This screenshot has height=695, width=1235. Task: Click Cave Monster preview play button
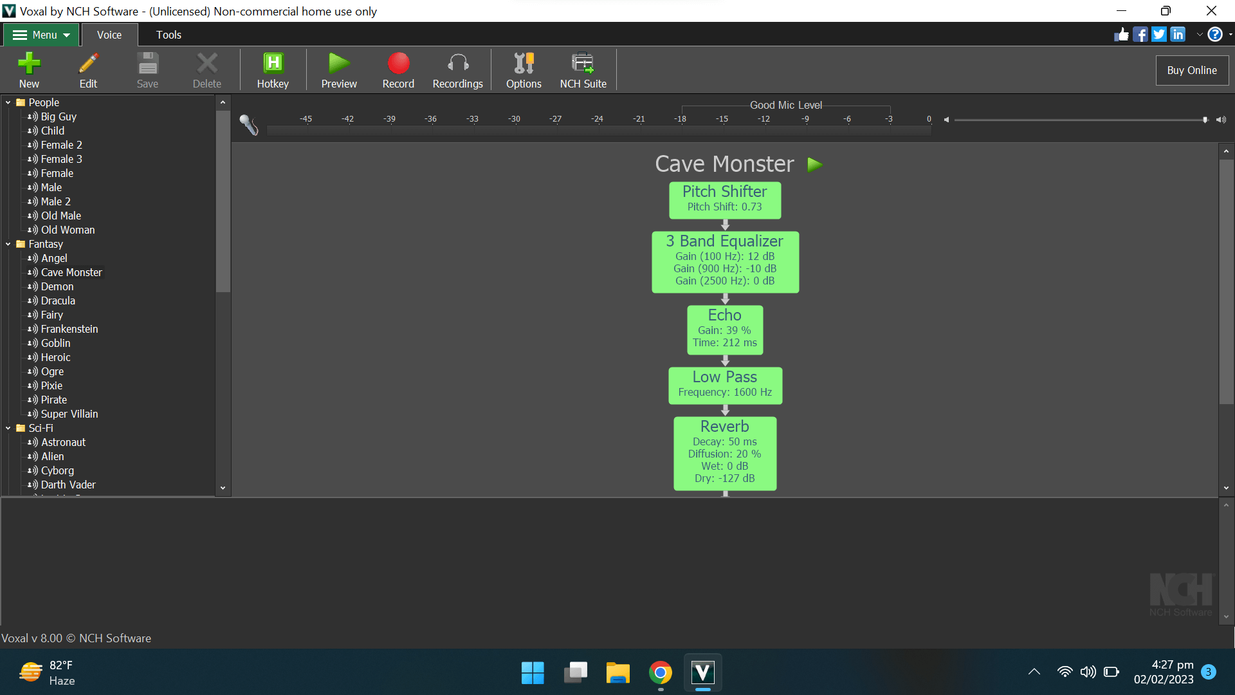(x=814, y=165)
